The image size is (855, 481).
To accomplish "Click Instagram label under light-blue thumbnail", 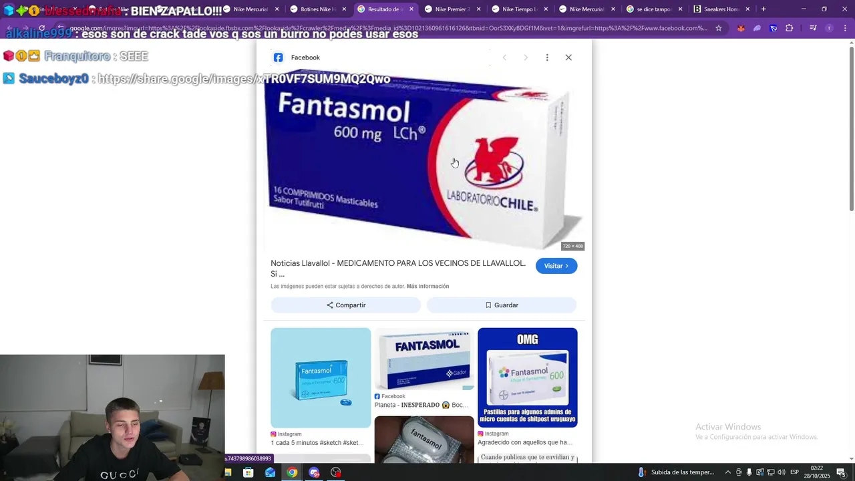I will pyautogui.click(x=286, y=434).
